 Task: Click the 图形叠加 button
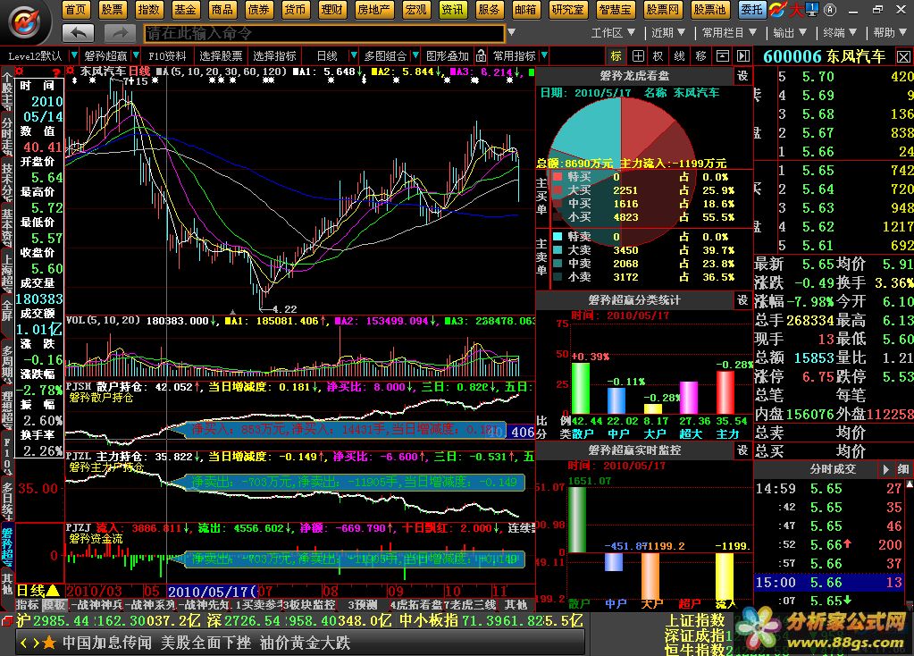tap(447, 56)
